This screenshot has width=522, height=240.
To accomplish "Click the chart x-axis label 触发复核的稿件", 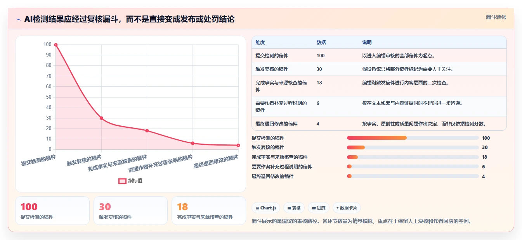I will coord(84,160).
